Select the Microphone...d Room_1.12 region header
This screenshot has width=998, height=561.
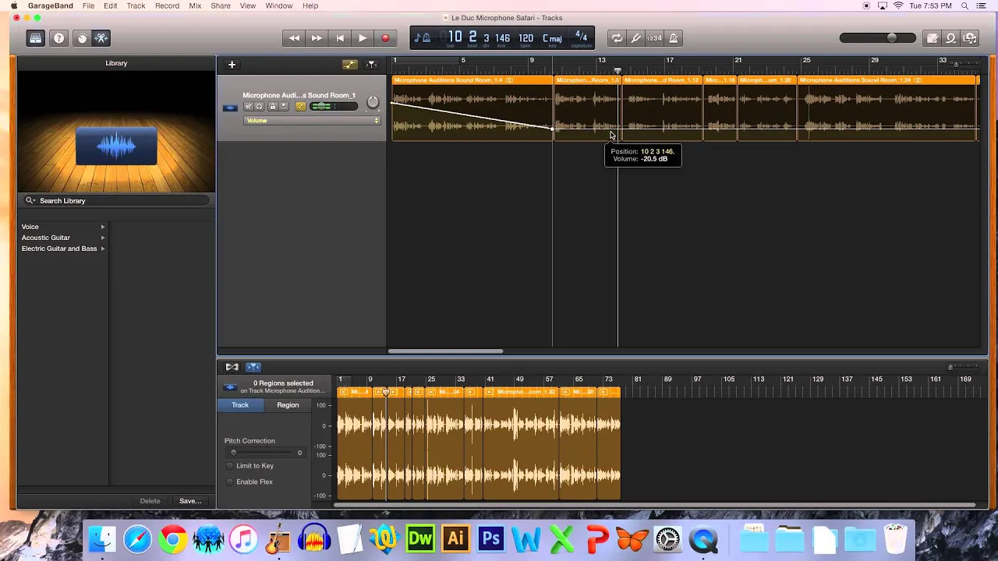point(663,80)
